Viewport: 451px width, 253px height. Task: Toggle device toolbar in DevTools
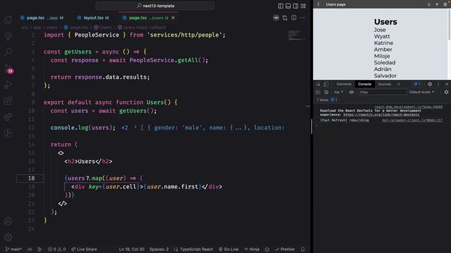[x=326, y=84]
